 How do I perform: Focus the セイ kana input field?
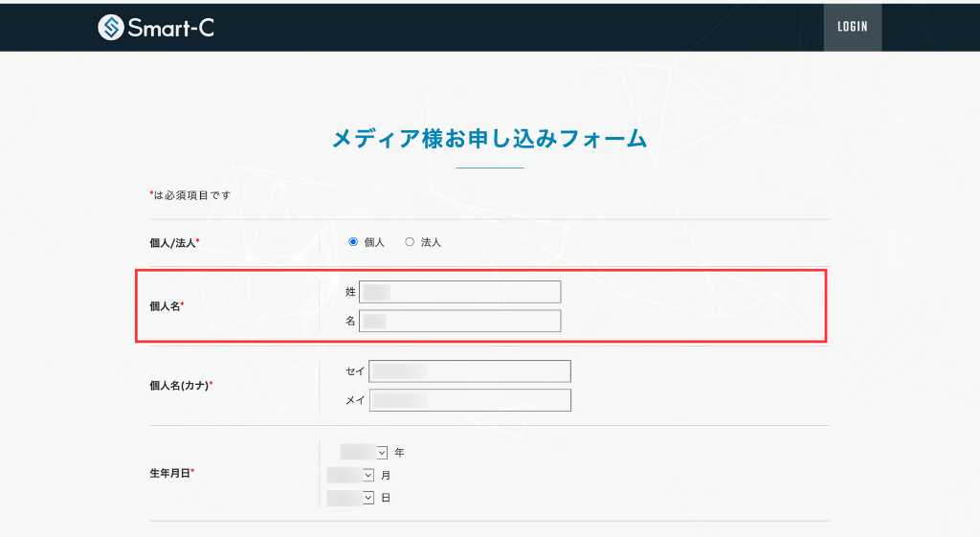470,371
